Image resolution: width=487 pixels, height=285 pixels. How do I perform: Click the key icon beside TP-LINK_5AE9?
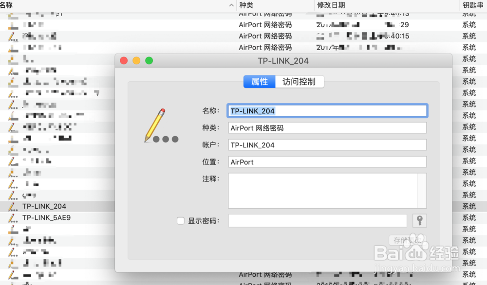pyautogui.click(x=12, y=218)
